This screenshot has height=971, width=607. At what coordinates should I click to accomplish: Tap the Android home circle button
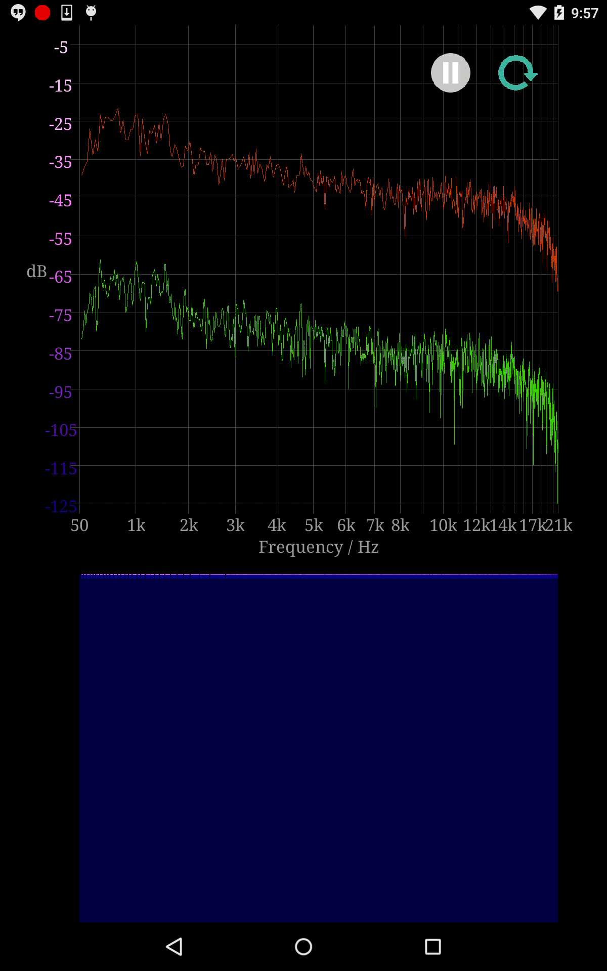(x=303, y=947)
